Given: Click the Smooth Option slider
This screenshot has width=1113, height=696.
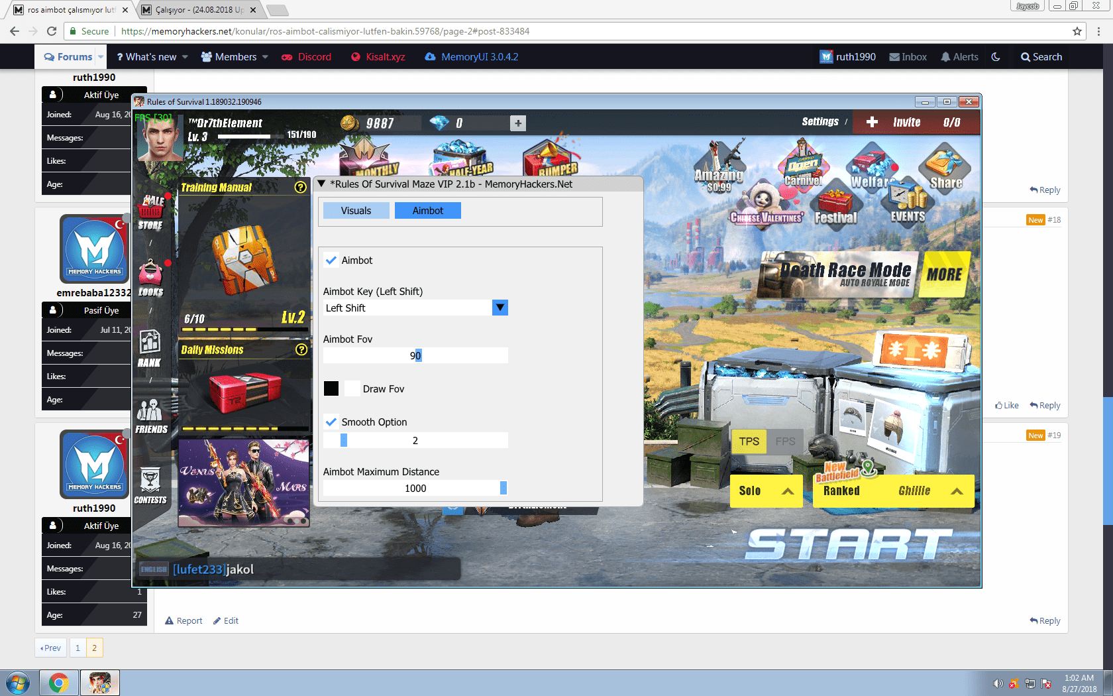Looking at the screenshot, I should 415,441.
